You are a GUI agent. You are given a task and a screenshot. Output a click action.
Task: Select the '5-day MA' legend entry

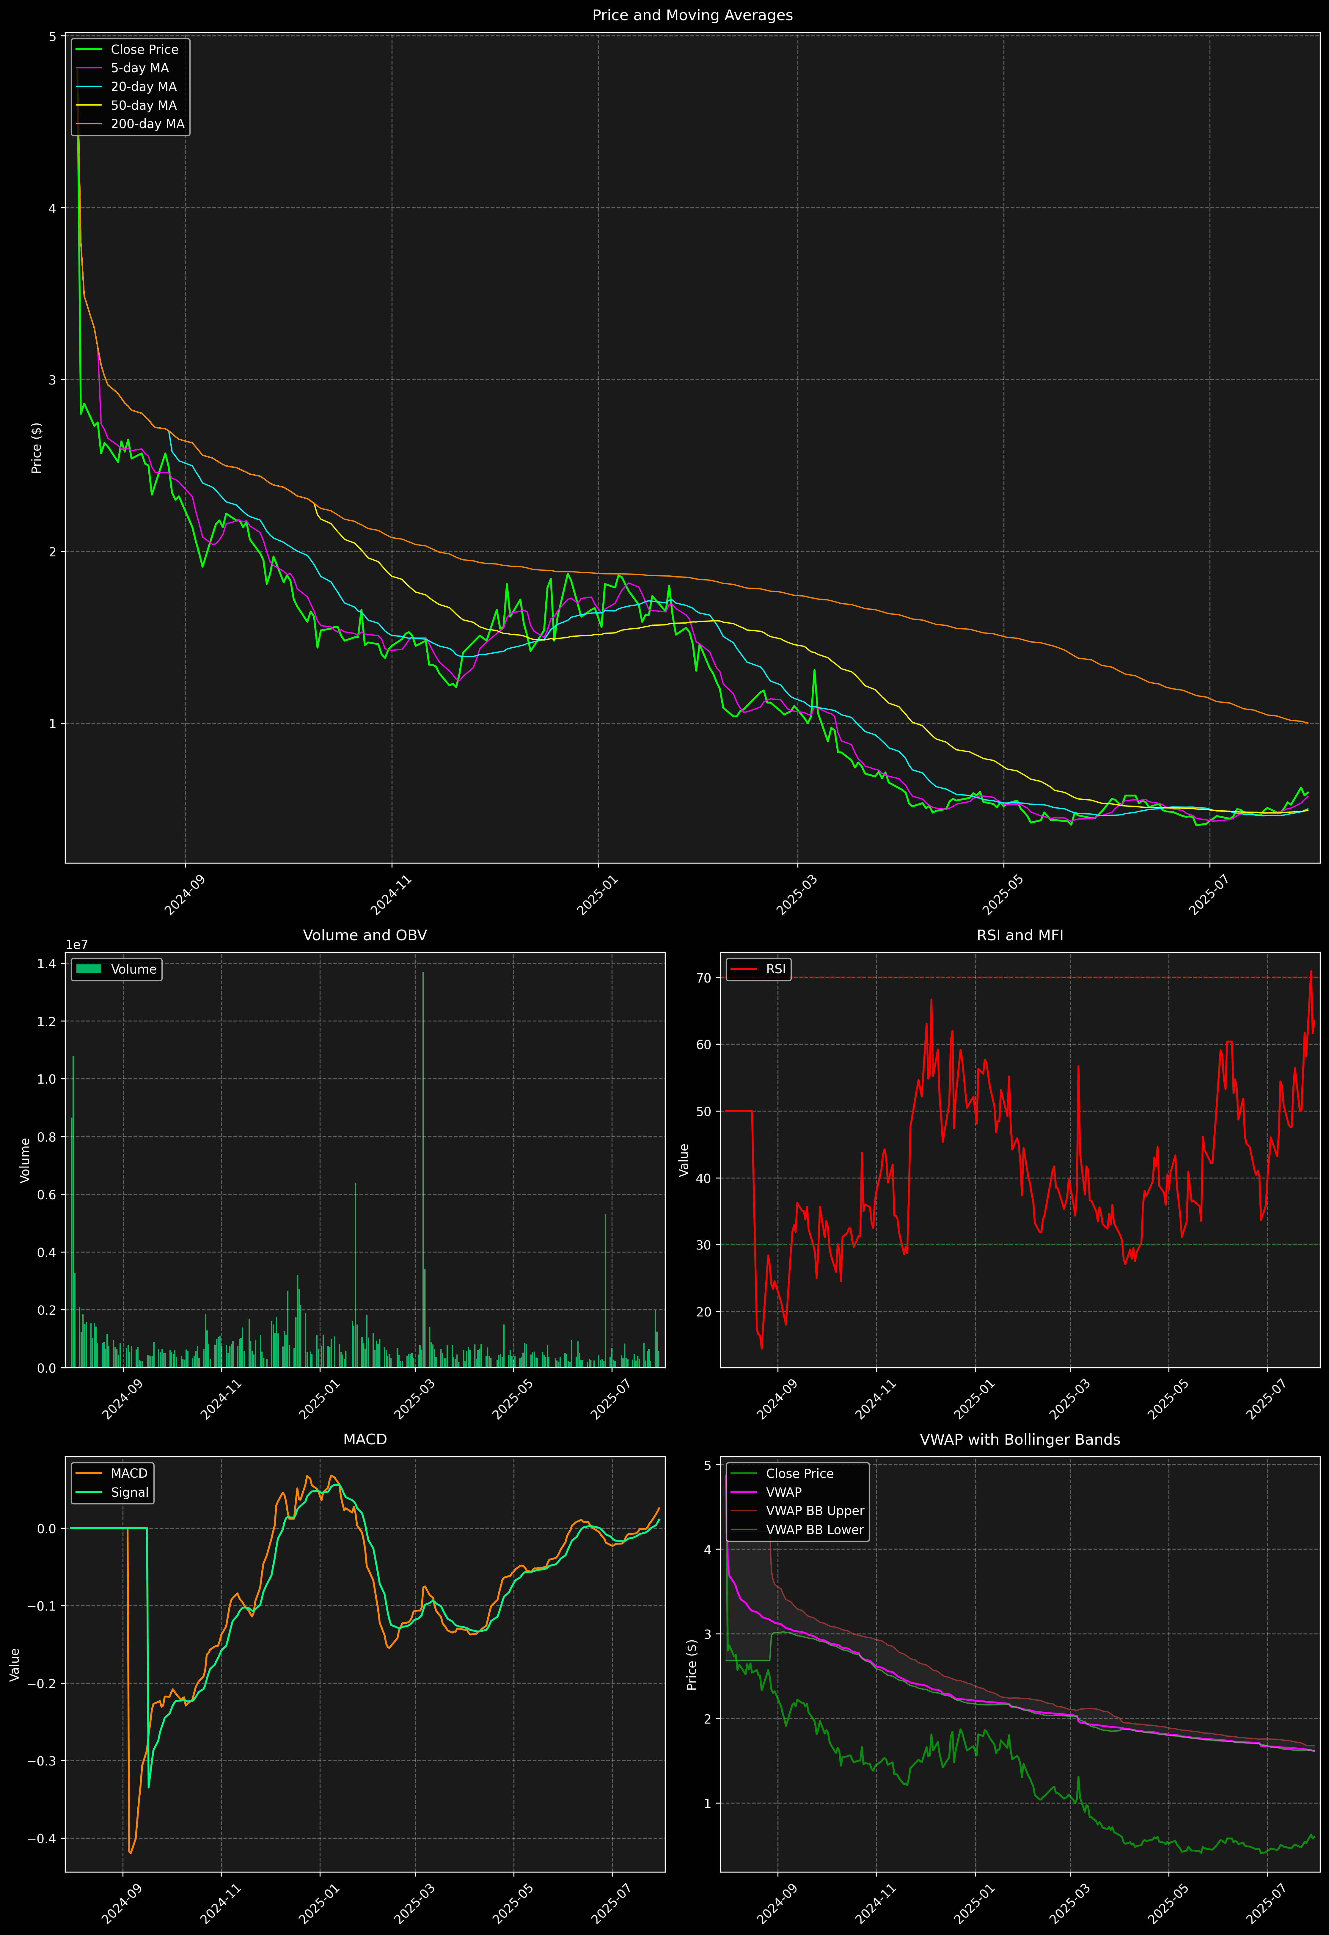[122, 68]
